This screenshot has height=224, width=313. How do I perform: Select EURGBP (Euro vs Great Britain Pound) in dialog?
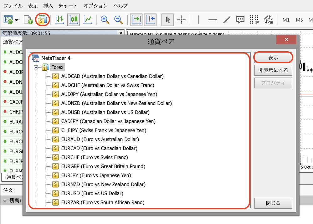click(99, 166)
